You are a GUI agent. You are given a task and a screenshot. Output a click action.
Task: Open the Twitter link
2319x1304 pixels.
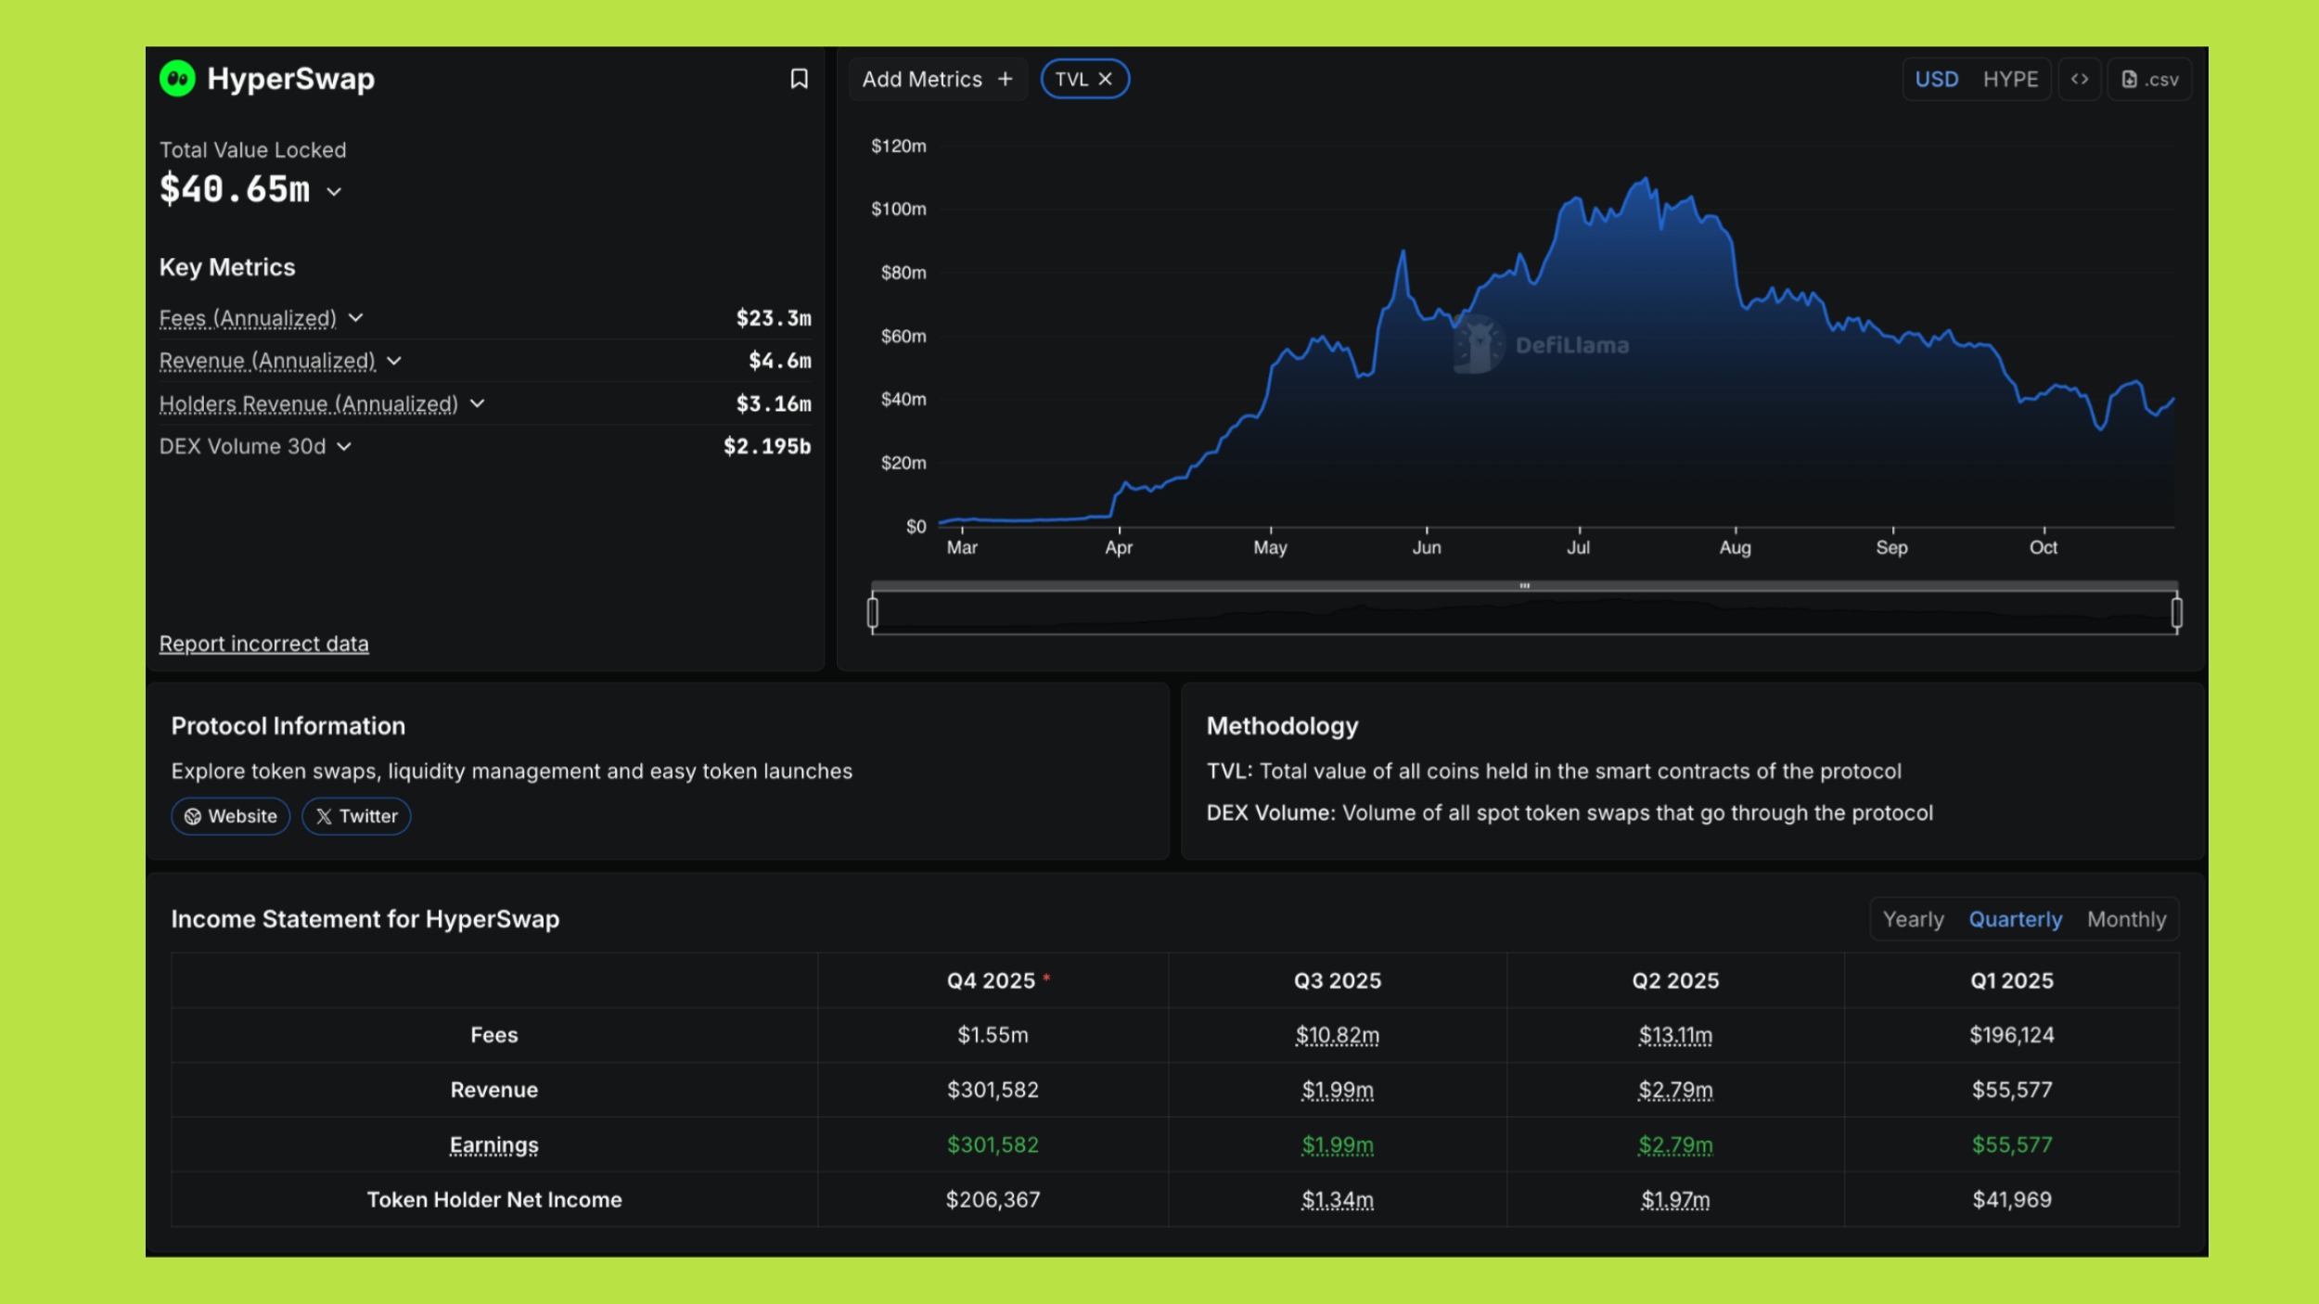[x=356, y=816]
